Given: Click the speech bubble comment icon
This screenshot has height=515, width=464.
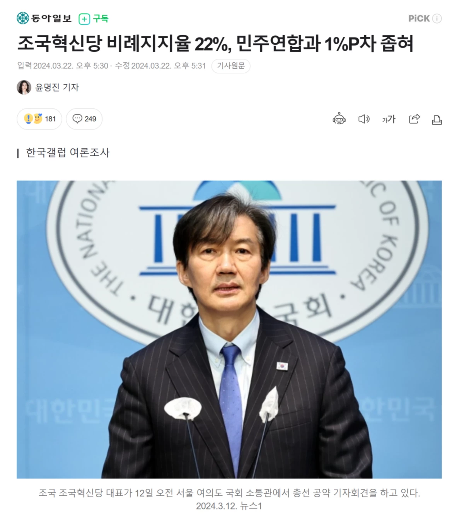Looking at the screenshot, I should pos(77,119).
